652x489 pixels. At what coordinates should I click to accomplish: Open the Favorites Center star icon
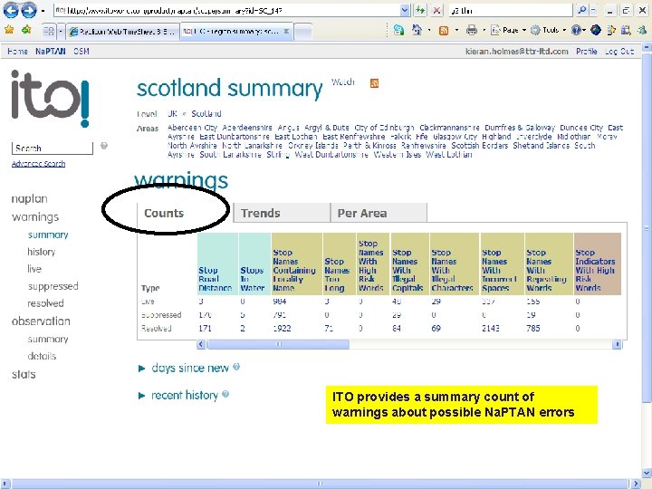point(9,30)
